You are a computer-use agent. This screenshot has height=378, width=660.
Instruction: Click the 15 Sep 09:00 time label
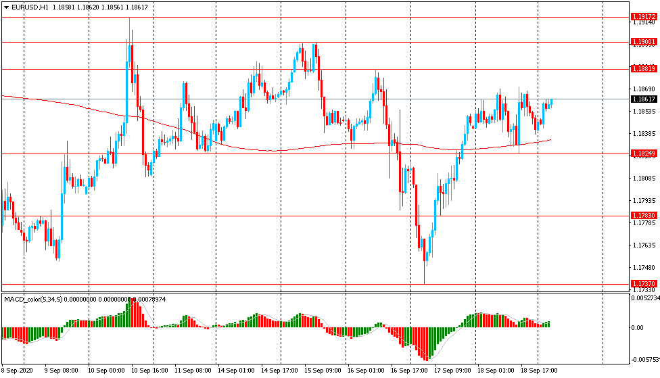323,371
